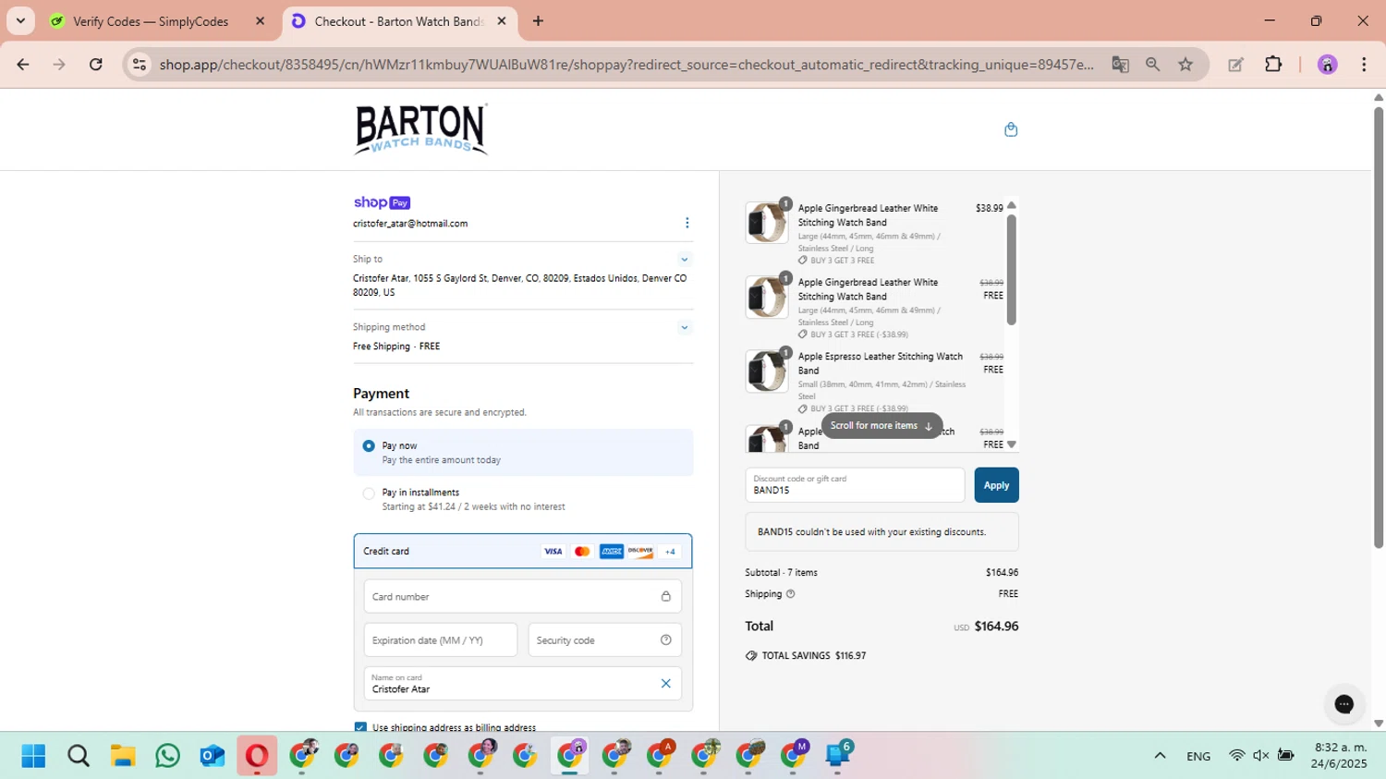Focus the Expiration date field
Screen dimensions: 1386x779
pyautogui.click(x=441, y=640)
